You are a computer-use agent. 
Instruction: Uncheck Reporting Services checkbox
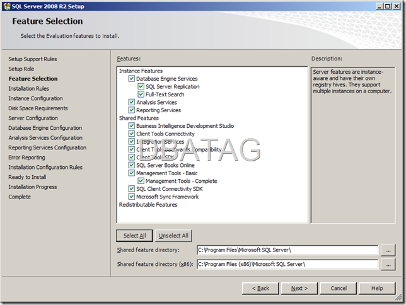click(x=132, y=110)
